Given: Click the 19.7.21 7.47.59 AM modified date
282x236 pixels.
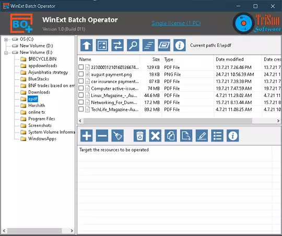Looking at the screenshot, I should point(234,89).
